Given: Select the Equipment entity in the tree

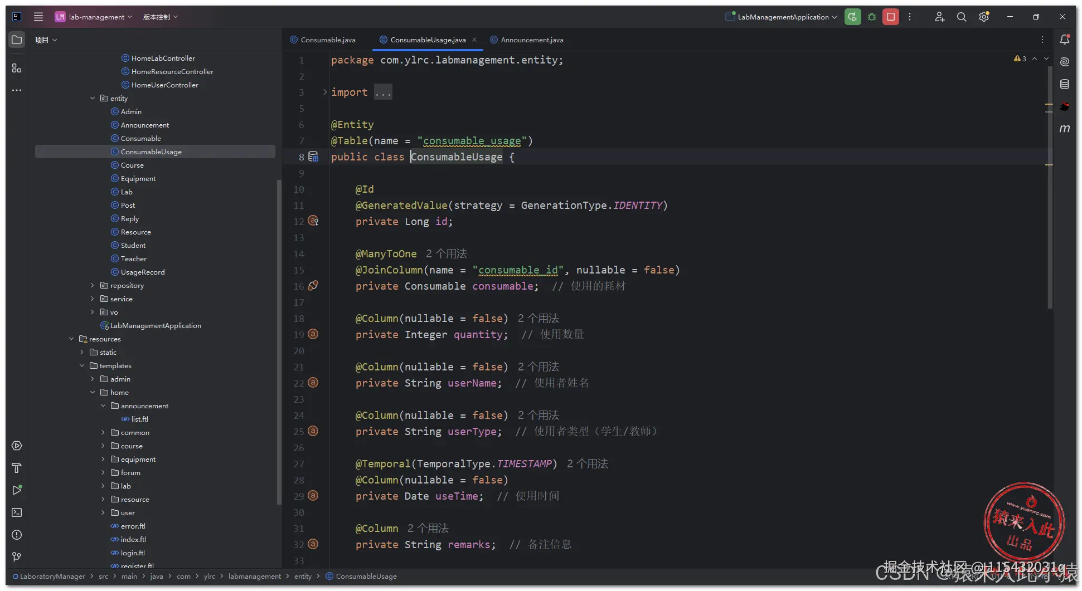Looking at the screenshot, I should point(138,178).
